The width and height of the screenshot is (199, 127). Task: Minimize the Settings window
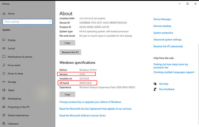(179, 4)
